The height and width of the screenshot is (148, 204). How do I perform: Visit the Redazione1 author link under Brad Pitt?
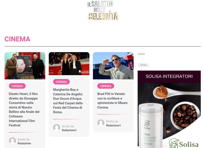113,125
